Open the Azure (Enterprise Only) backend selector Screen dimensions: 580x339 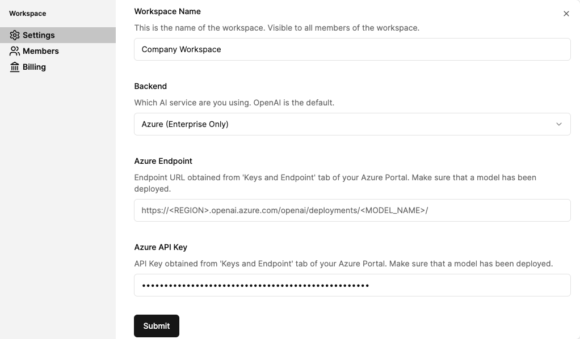[x=352, y=124]
